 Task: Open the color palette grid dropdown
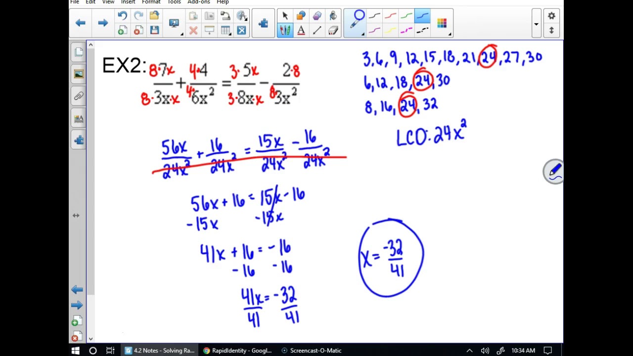(443, 23)
